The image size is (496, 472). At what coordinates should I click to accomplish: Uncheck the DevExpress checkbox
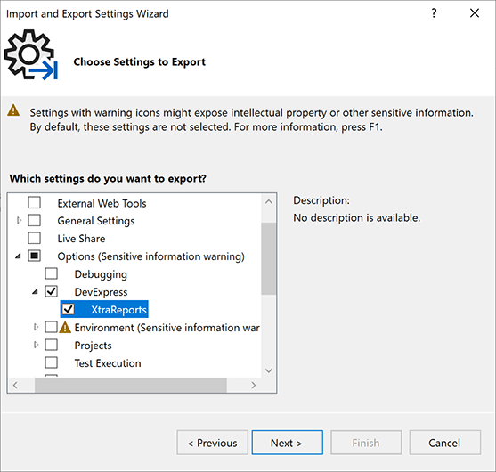[x=52, y=291]
